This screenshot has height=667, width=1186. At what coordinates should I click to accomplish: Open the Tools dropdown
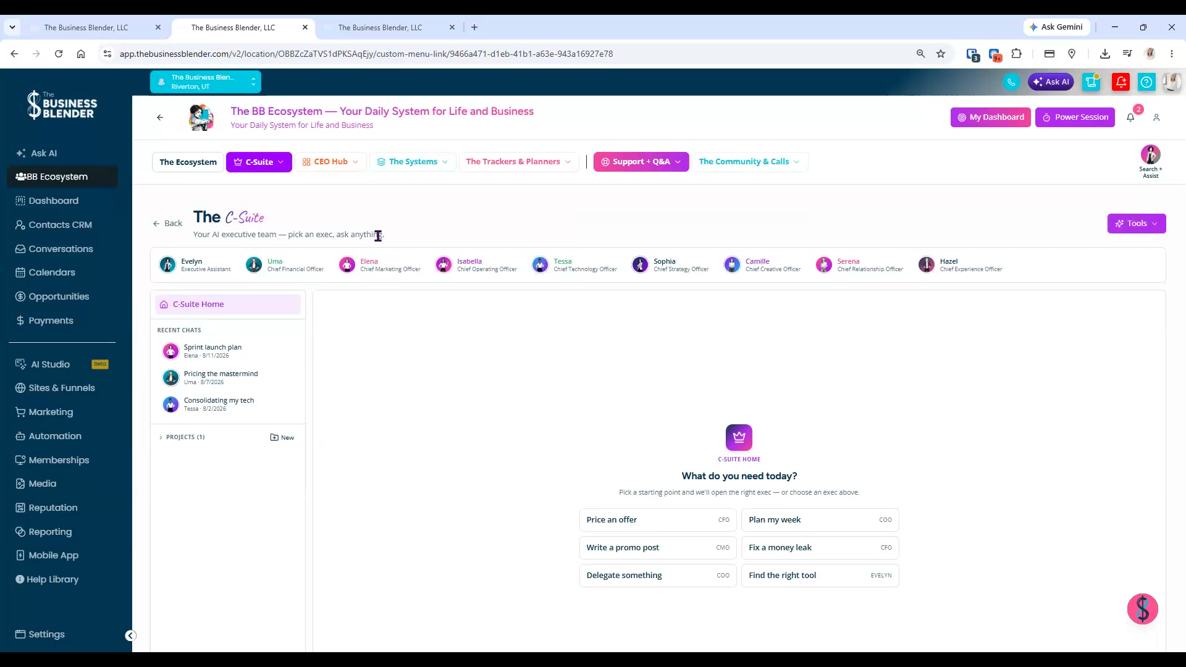1137,224
